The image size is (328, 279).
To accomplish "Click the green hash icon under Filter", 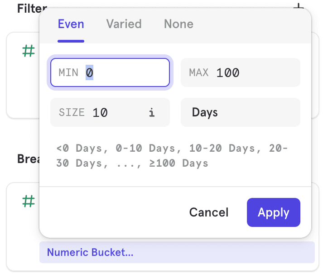I will (x=29, y=51).
